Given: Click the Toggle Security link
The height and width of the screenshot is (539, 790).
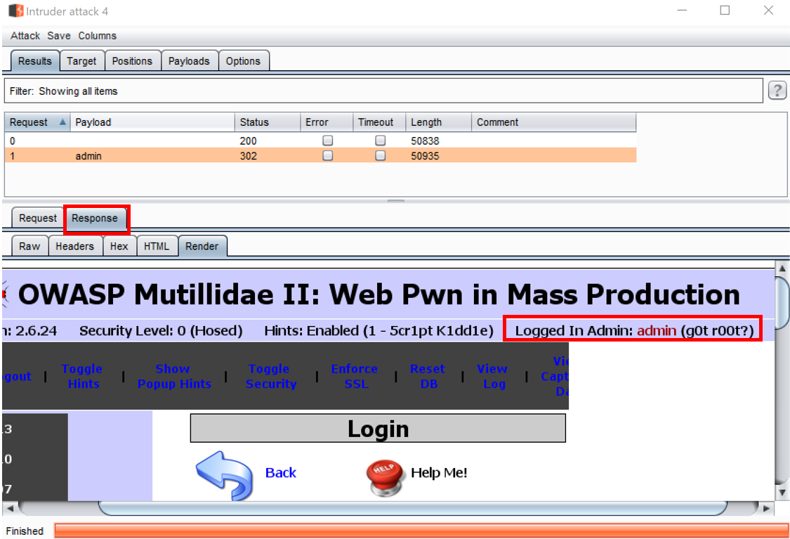Looking at the screenshot, I should click(270, 376).
